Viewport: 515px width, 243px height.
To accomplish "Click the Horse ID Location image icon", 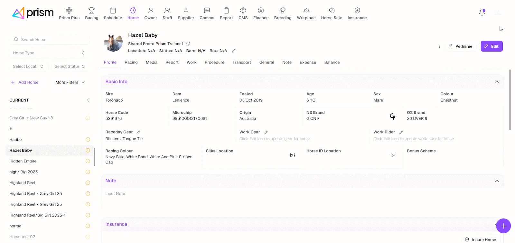I will click(x=393, y=155).
